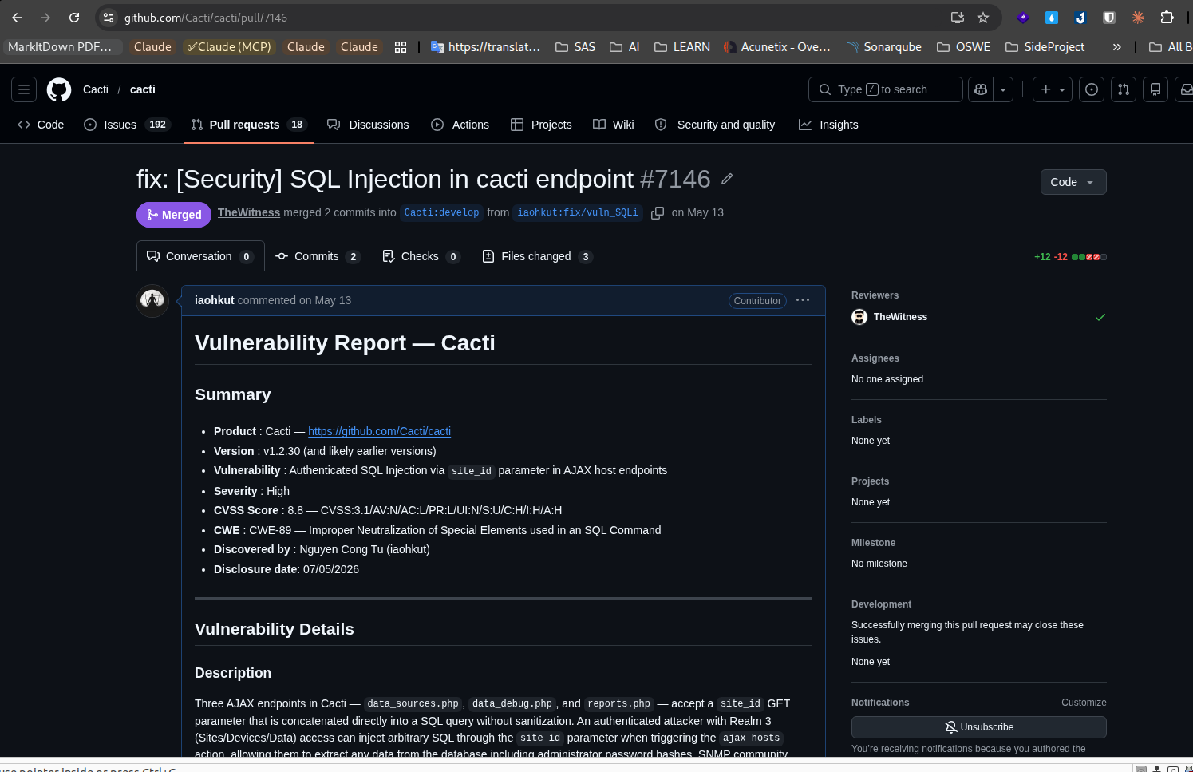Copy the head branch name with the copy icon
1193x772 pixels.
pyautogui.click(x=658, y=213)
